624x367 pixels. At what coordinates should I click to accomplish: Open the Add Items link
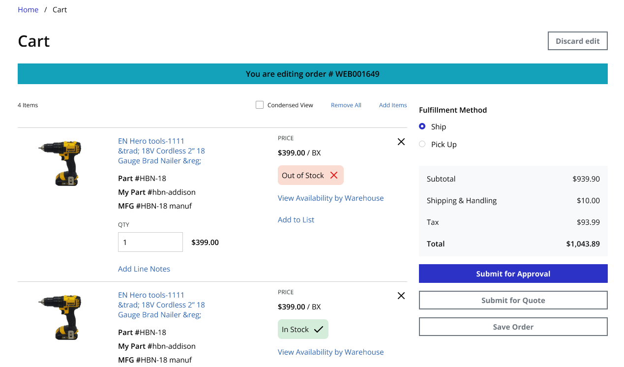pyautogui.click(x=392, y=105)
